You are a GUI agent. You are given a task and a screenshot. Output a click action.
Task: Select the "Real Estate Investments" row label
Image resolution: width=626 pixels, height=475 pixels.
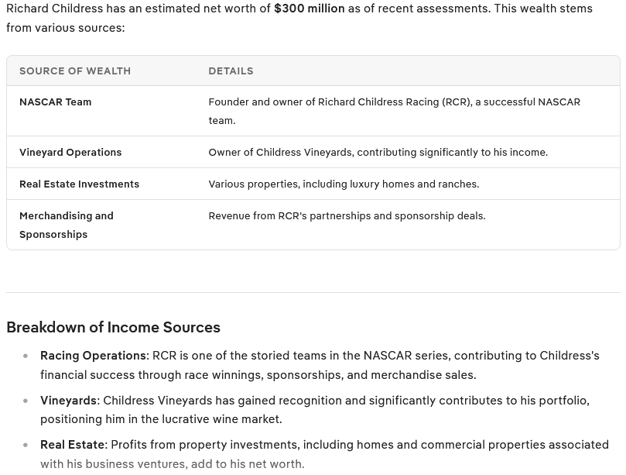coord(79,184)
